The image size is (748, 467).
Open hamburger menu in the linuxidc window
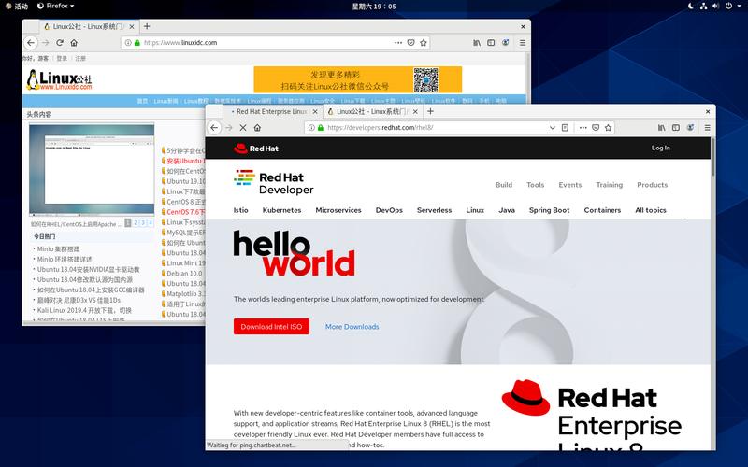click(523, 42)
